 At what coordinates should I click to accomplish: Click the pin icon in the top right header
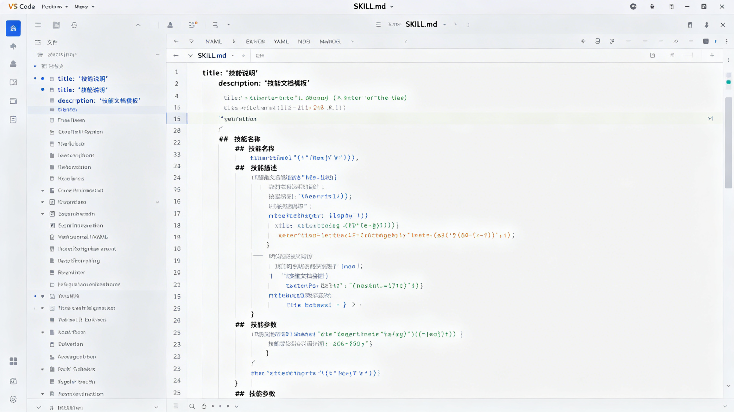pos(707,25)
